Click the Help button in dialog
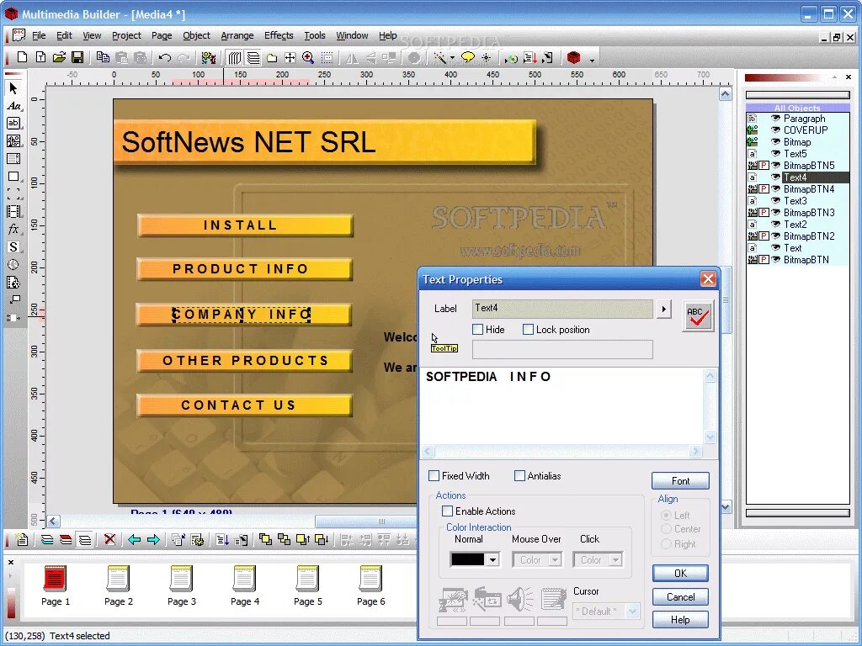 coord(680,620)
